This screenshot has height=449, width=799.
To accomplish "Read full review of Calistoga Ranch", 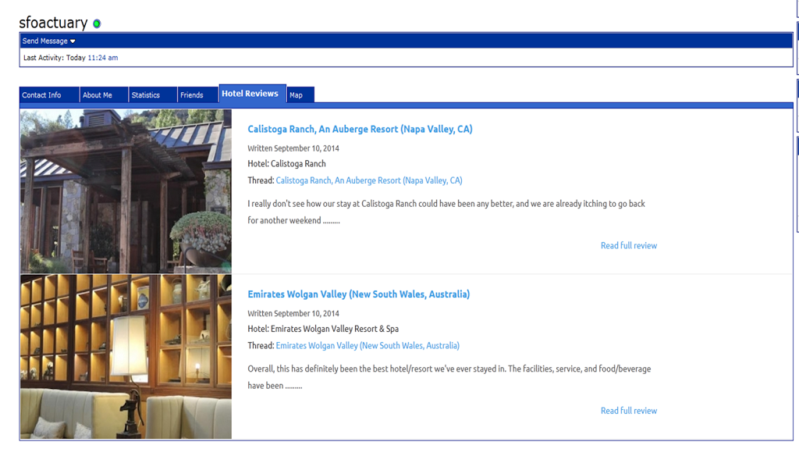I will [x=629, y=245].
